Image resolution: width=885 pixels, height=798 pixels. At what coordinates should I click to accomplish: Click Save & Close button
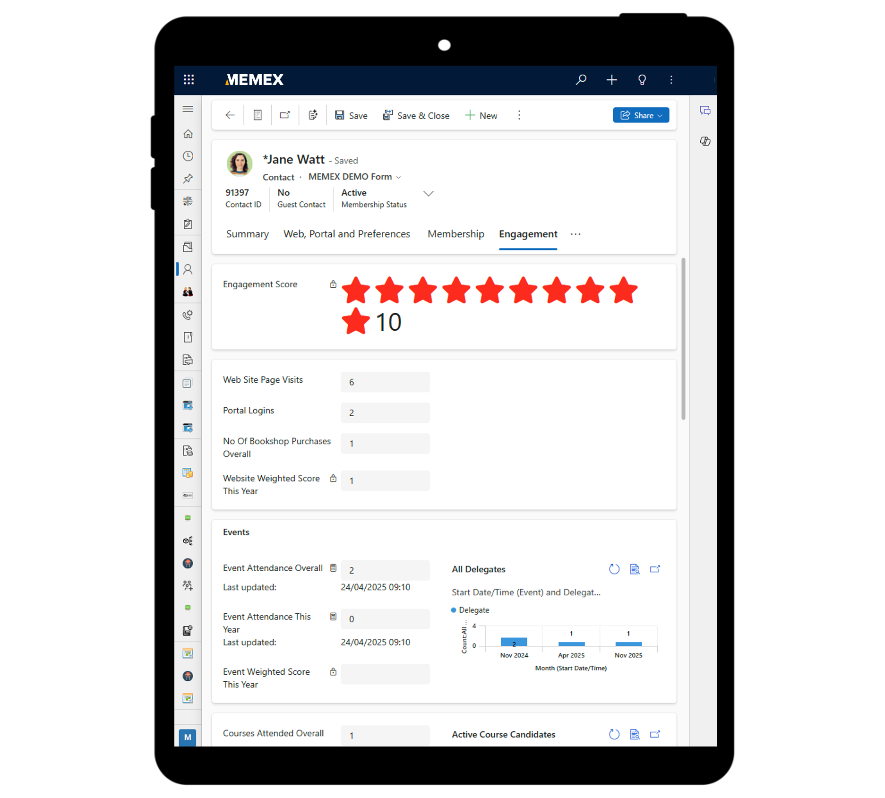(416, 115)
